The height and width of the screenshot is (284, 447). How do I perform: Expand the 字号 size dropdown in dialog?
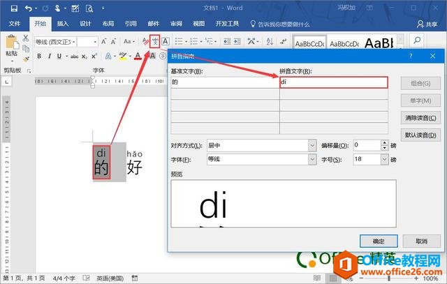(383, 160)
